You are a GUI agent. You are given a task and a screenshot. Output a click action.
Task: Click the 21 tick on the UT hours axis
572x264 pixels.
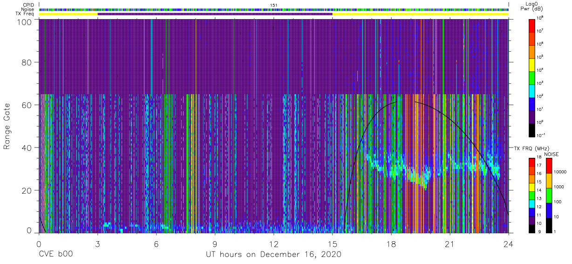[x=449, y=244]
